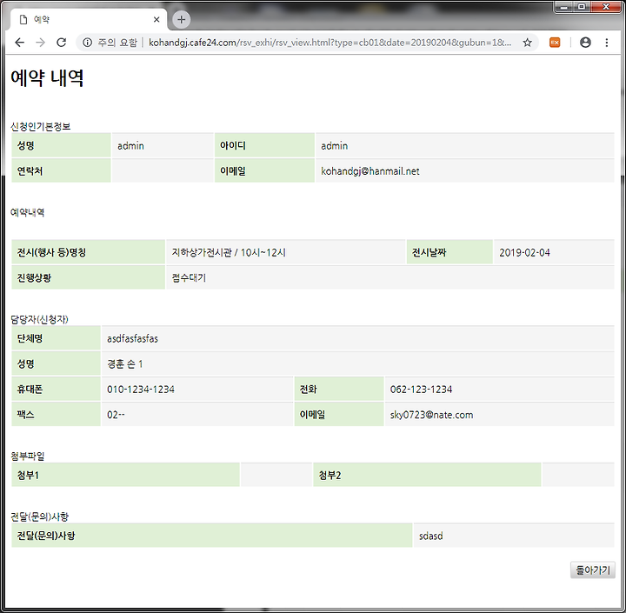Click the 전시날짜 label cell
626x613 pixels.
(x=450, y=252)
